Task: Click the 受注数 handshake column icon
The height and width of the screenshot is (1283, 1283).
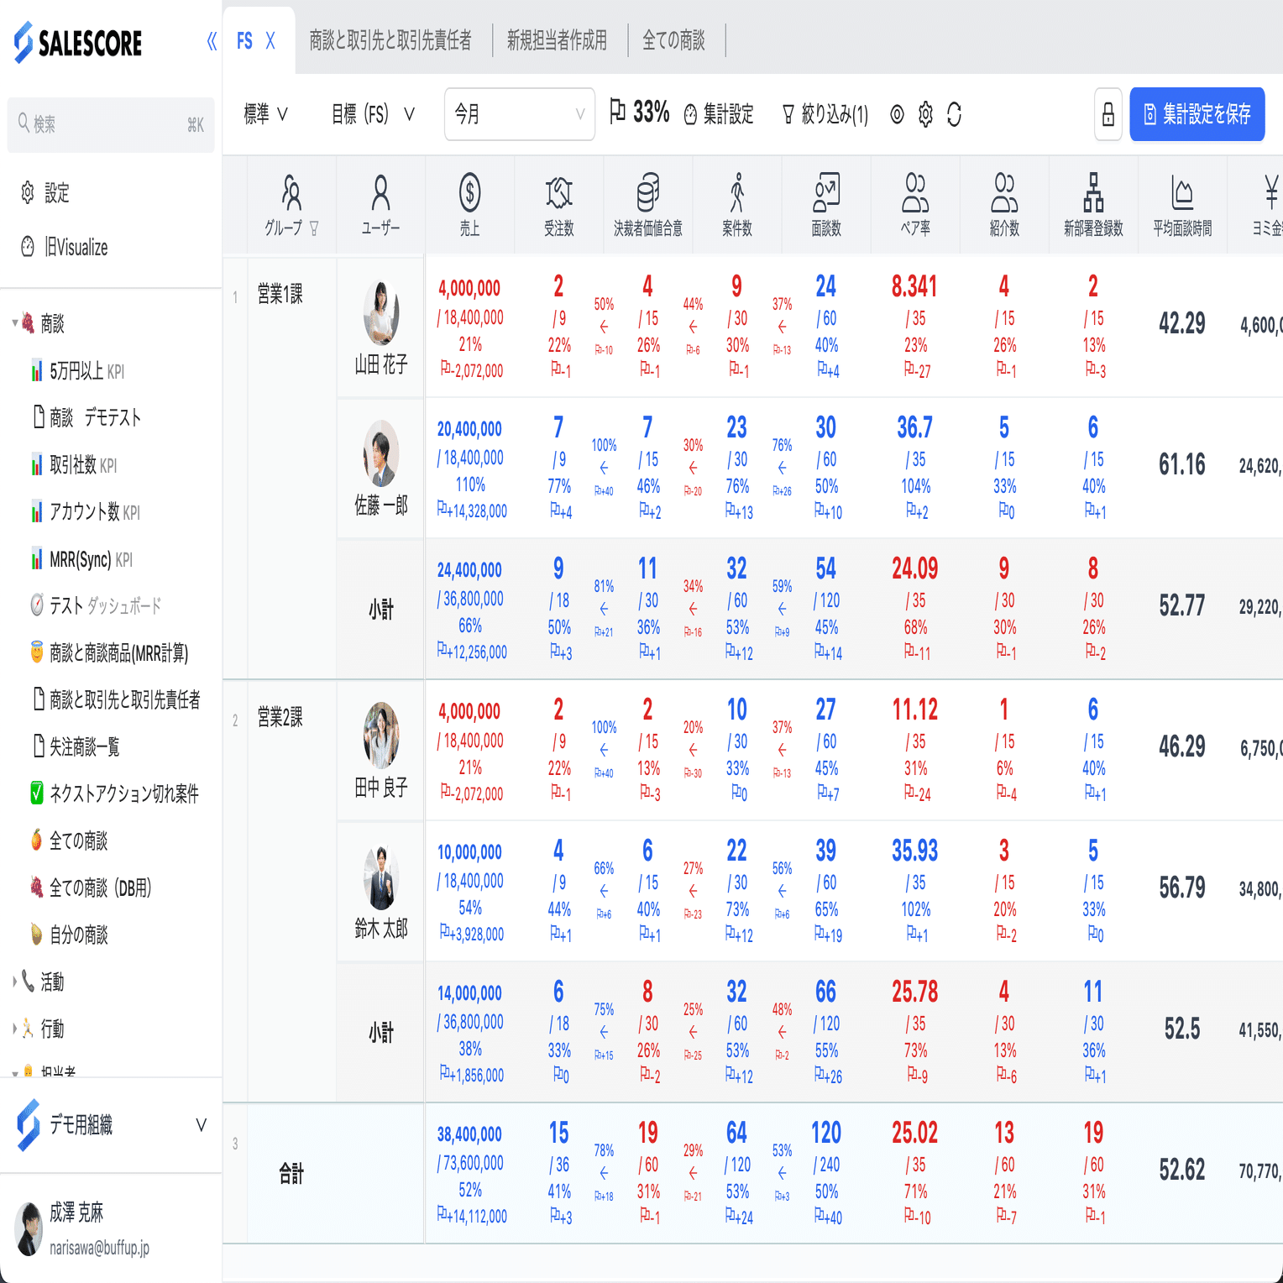Action: coord(558,192)
